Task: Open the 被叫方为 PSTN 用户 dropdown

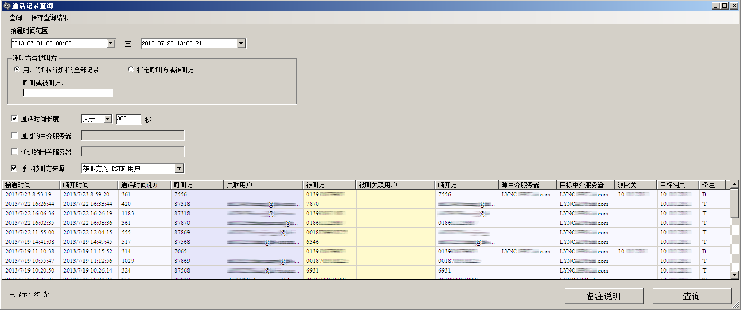Action: [x=179, y=168]
